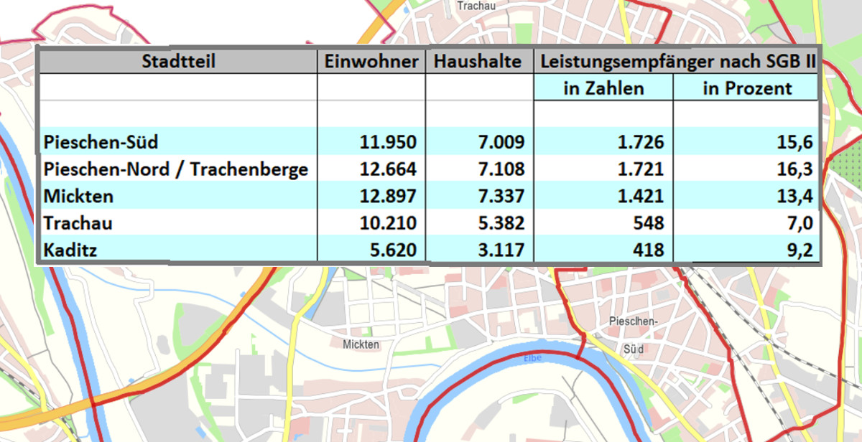
Task: Select the Leistungsempfänger nach SGB II header
Action: pyautogui.click(x=678, y=62)
